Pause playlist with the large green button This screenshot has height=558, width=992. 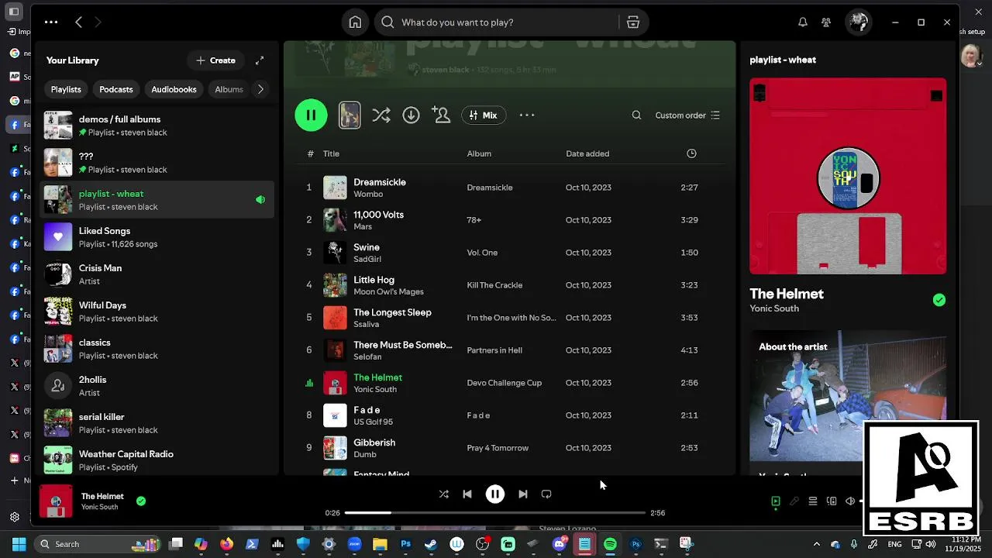pyautogui.click(x=311, y=115)
